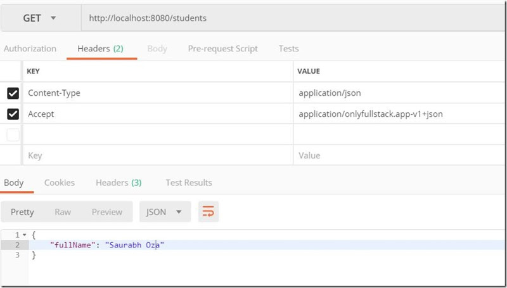
Task: Switch to the Authorization tab
Action: 30,49
